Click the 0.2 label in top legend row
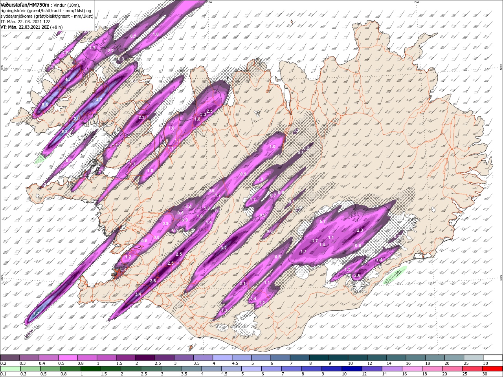The image size is (503, 377). coord(3,363)
